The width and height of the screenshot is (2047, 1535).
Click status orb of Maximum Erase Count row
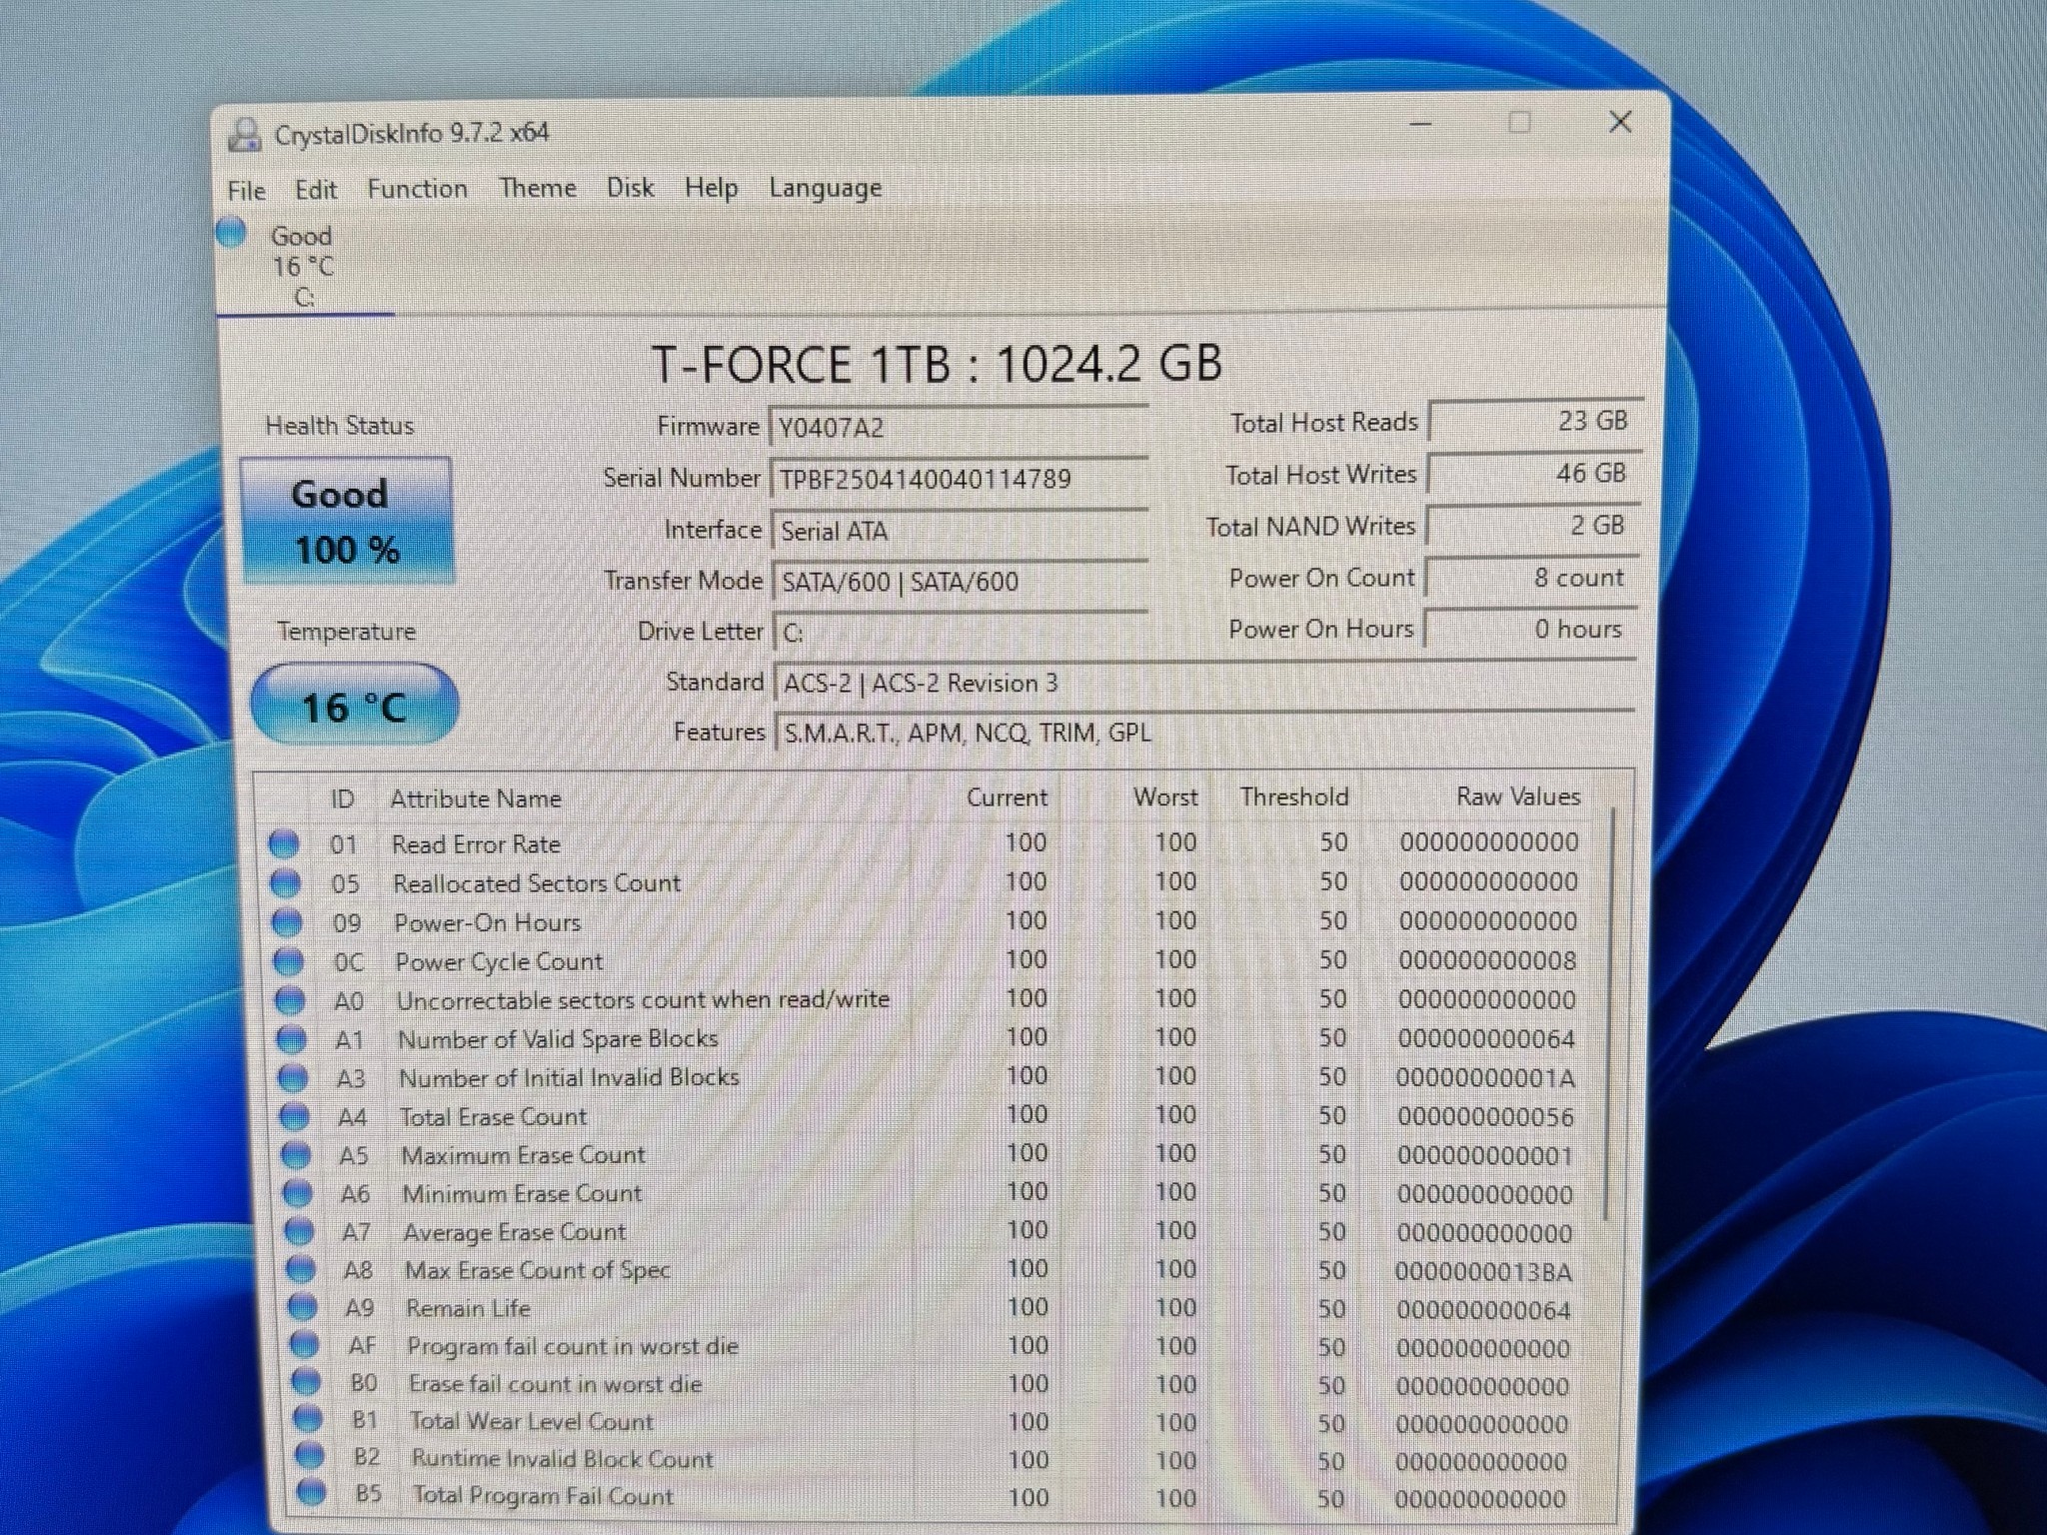296,1155
